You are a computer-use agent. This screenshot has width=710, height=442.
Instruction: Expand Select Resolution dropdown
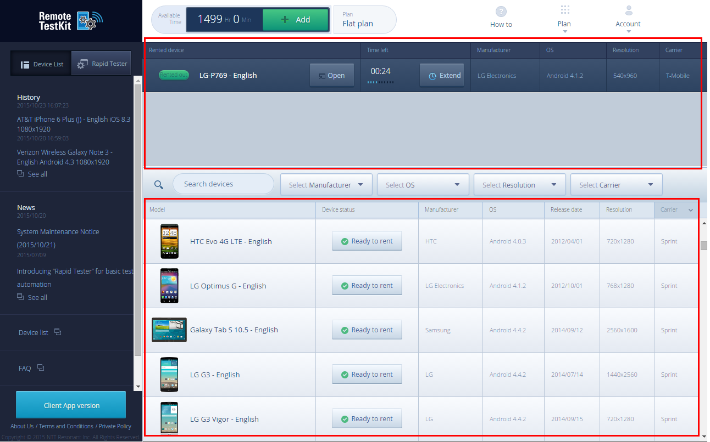coord(520,185)
